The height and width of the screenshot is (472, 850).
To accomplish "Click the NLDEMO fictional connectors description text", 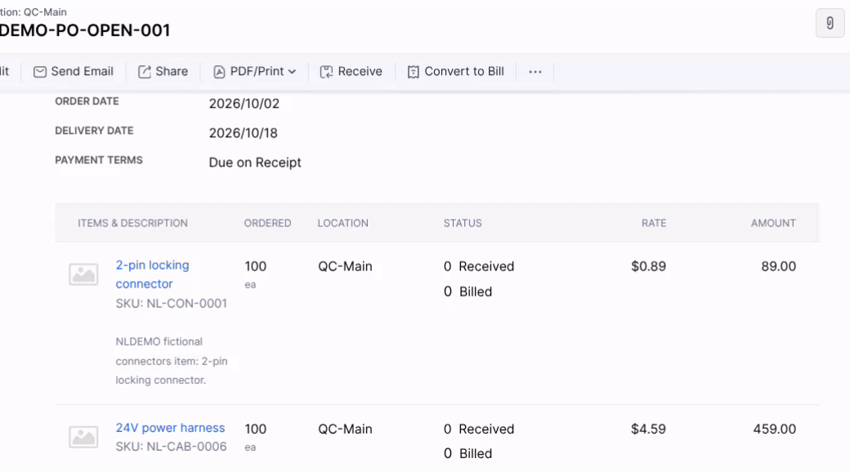I will point(172,361).
